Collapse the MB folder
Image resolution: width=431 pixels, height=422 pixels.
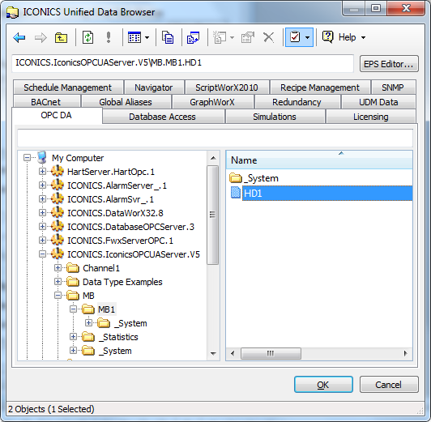58,296
